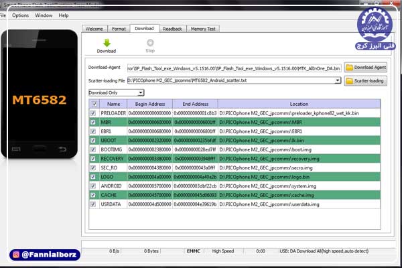Click the MBR file location cell
402x268 pixels.
299,122
